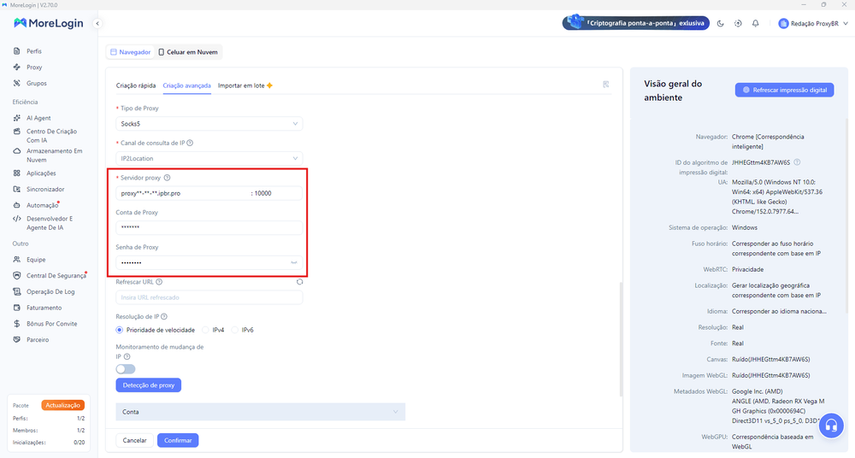The image size is (855, 458).
Task: Click the orange Actualização button
Action: point(62,405)
